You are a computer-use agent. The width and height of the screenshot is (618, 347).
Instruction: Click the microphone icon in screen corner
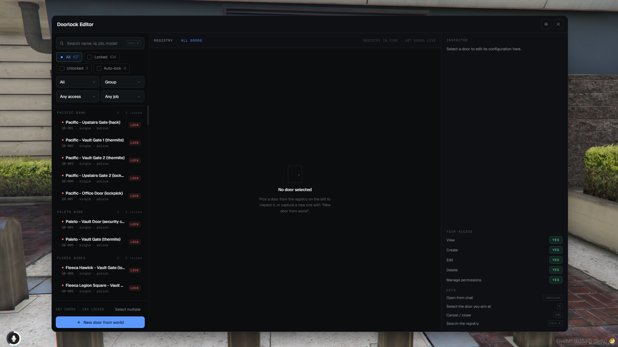click(x=14, y=338)
